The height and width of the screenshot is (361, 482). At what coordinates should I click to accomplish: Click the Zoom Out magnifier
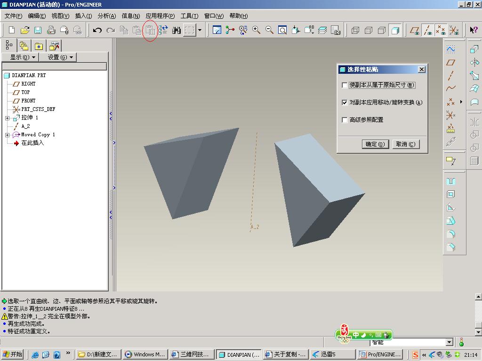(269, 30)
